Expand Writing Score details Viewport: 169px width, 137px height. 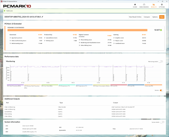[45, 41]
